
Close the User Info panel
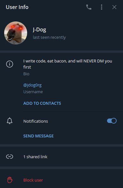114,7
